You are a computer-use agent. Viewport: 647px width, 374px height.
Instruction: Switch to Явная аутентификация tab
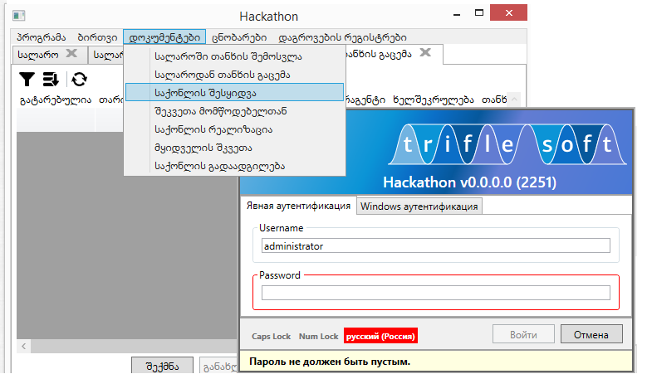(298, 206)
